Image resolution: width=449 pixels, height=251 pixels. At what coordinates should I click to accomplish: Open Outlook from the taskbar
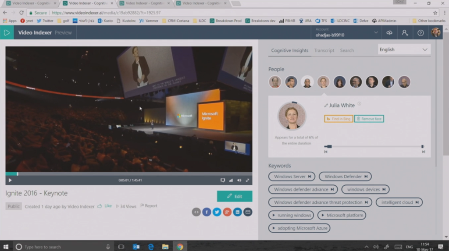(136, 247)
